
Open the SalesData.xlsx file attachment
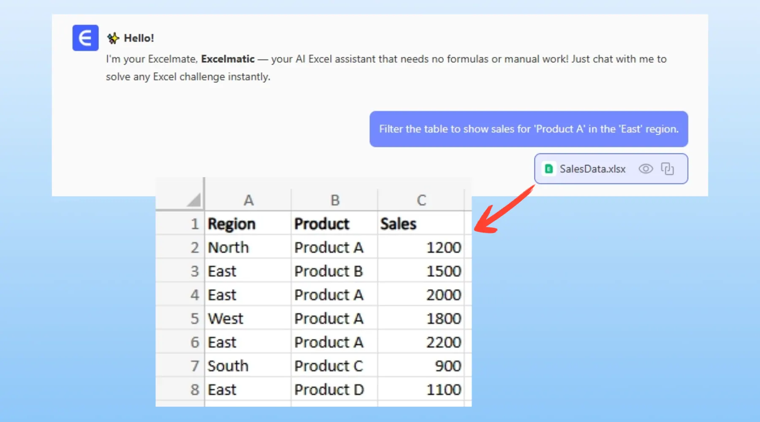(592, 169)
